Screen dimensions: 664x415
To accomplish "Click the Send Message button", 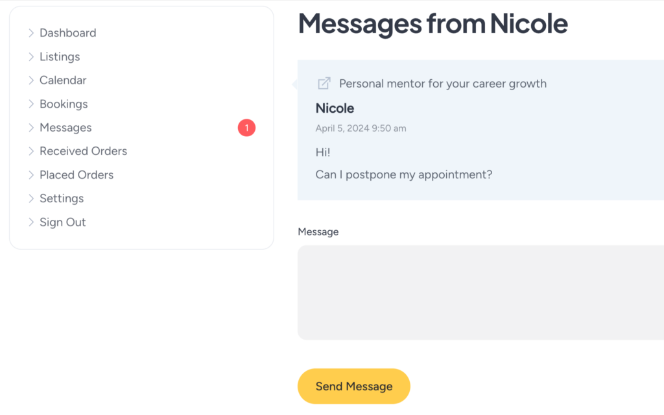I will pyautogui.click(x=353, y=386).
